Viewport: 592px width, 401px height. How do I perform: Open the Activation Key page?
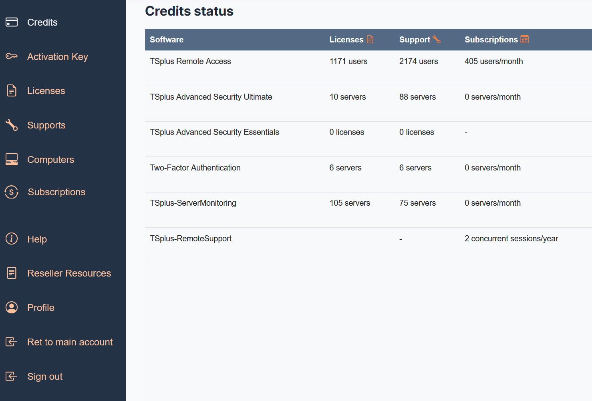pos(58,57)
